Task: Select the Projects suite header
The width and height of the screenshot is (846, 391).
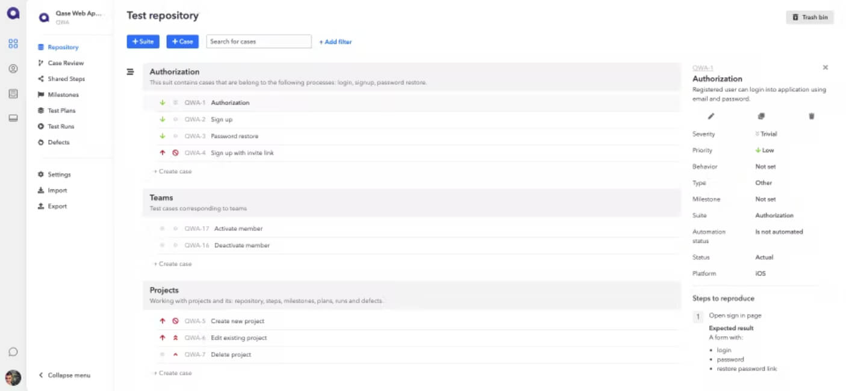Action: coord(412,295)
